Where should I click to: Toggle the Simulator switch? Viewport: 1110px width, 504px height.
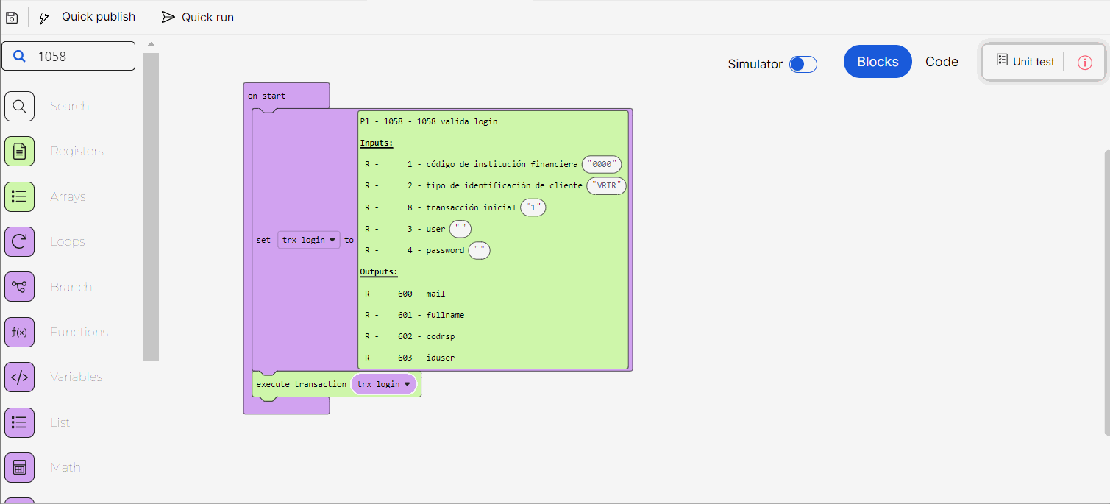point(803,65)
